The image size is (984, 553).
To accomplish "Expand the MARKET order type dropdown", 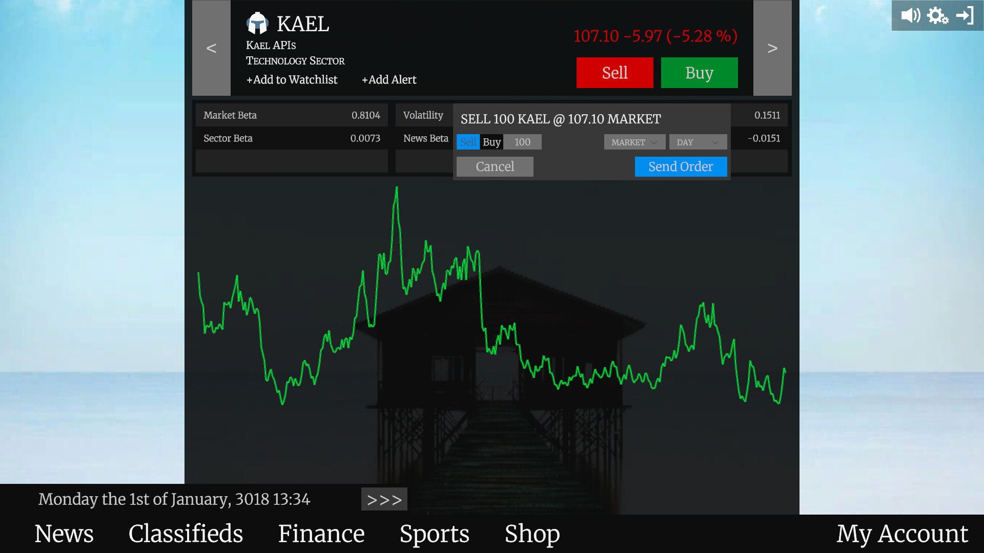I will 634,142.
